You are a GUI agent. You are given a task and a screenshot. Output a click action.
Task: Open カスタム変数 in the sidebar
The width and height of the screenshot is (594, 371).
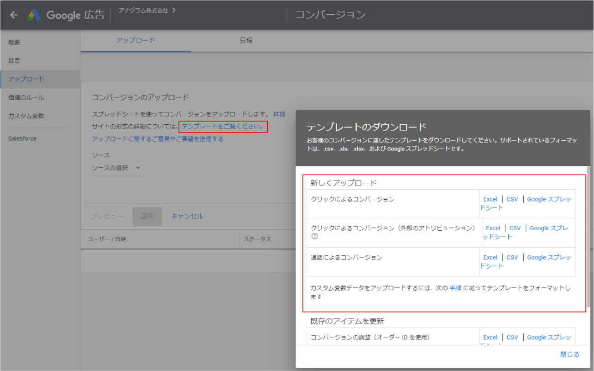pyautogui.click(x=26, y=116)
